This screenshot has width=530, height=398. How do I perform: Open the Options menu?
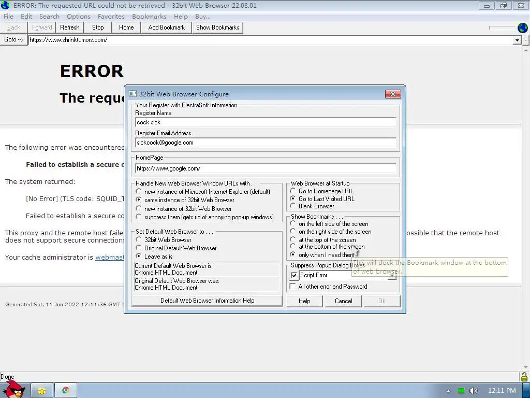point(79,16)
